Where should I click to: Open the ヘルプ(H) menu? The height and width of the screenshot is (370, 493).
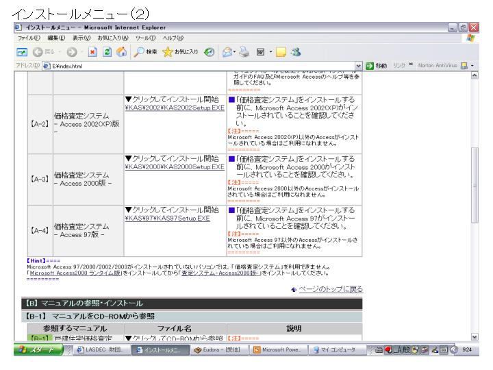click(173, 38)
